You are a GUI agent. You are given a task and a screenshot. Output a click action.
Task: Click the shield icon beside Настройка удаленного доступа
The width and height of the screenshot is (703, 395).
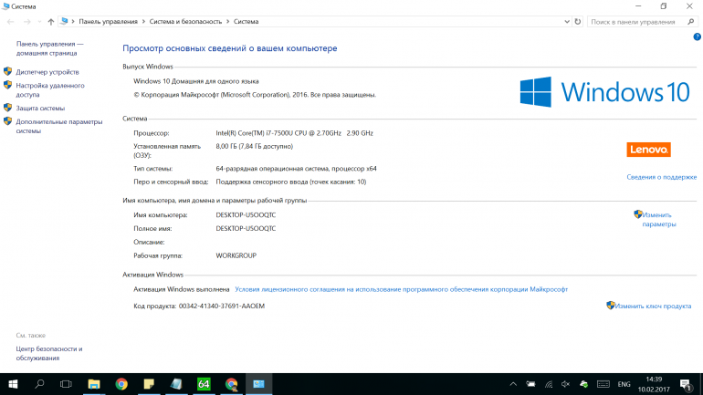[x=7, y=85]
